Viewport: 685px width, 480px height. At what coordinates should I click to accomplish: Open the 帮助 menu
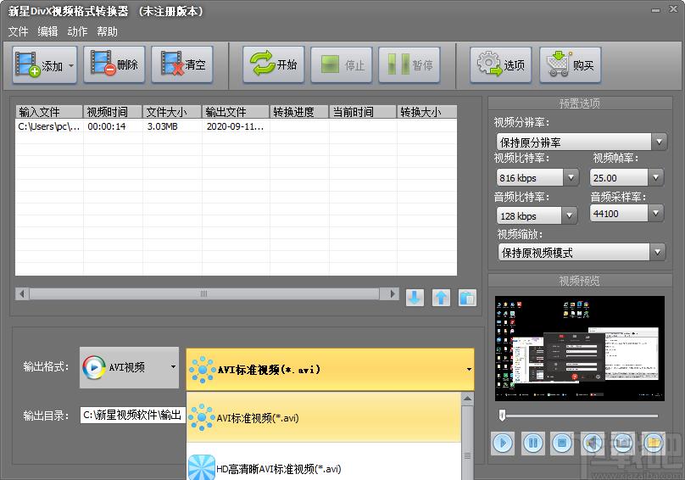(x=107, y=31)
